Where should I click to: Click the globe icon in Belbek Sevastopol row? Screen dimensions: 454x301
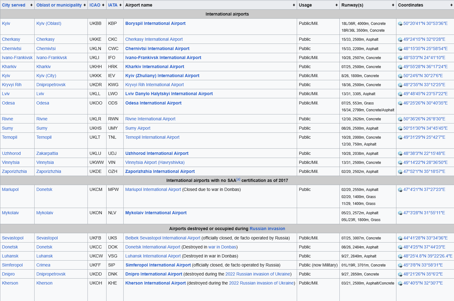(400, 238)
